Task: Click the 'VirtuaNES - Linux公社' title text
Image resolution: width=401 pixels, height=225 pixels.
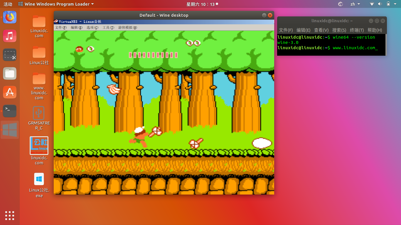Action: point(80,21)
